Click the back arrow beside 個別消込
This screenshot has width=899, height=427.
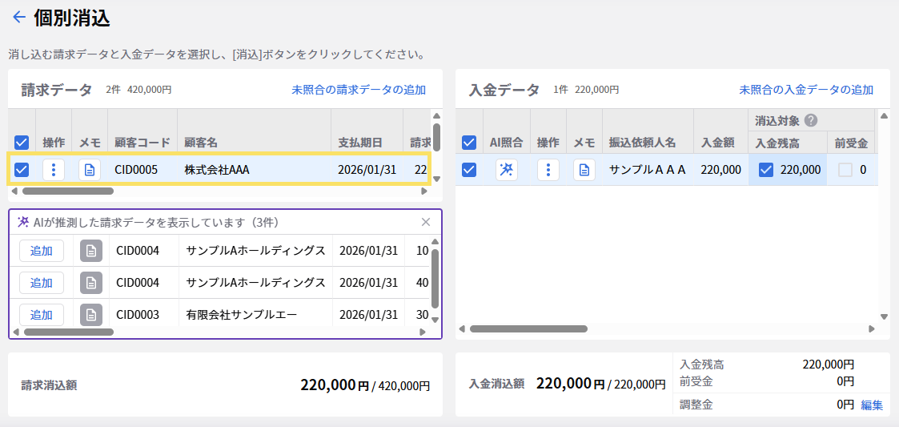point(19,17)
